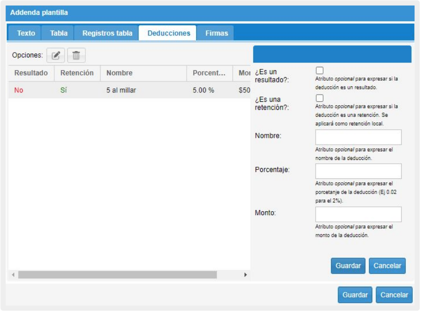Check the '¿Es un resultado?' checkbox

[x=320, y=70]
